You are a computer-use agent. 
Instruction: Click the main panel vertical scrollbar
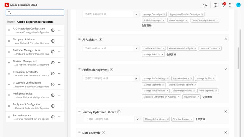coord(238,58)
